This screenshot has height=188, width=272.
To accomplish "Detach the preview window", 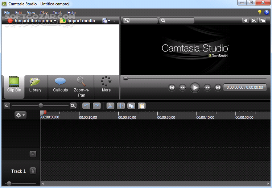I will (263, 20).
